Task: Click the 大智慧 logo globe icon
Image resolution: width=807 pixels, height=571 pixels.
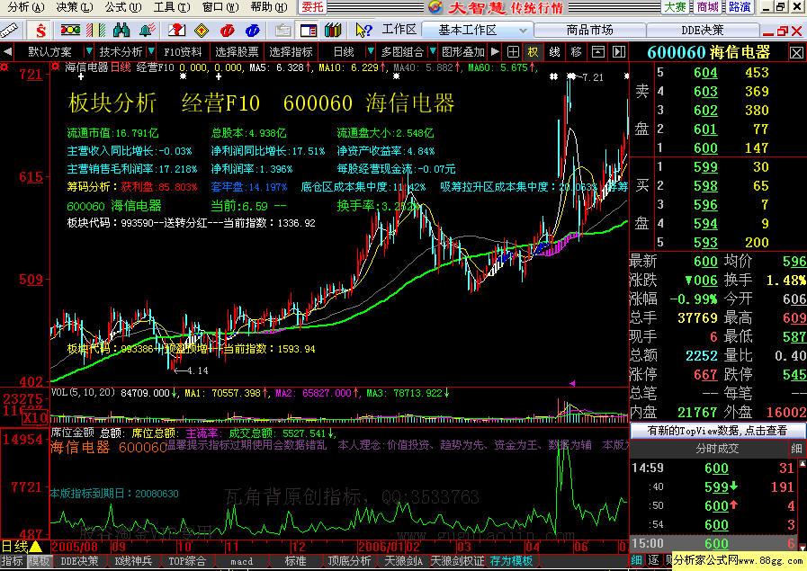Action: point(435,7)
